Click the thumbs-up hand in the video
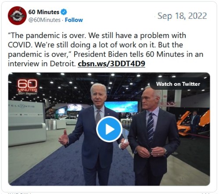Image resolution: width=219 pixels, height=194 pixels. (64, 138)
